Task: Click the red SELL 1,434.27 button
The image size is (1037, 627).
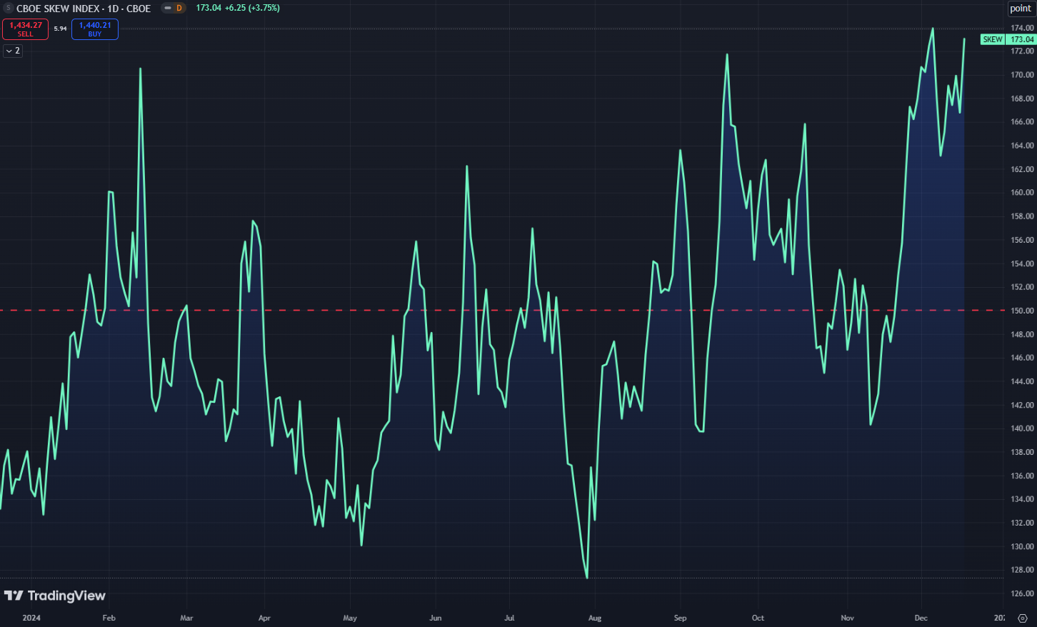Action: (x=26, y=29)
